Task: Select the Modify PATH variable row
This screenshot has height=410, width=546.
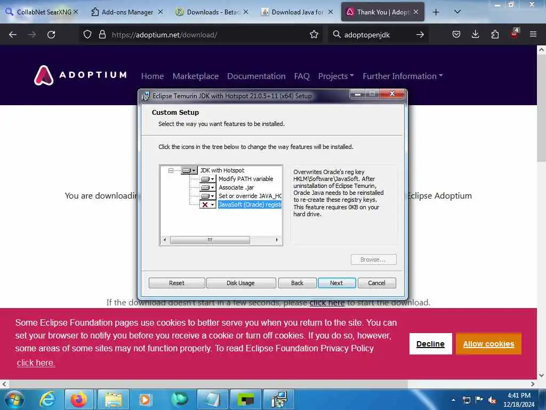Action: (x=246, y=179)
